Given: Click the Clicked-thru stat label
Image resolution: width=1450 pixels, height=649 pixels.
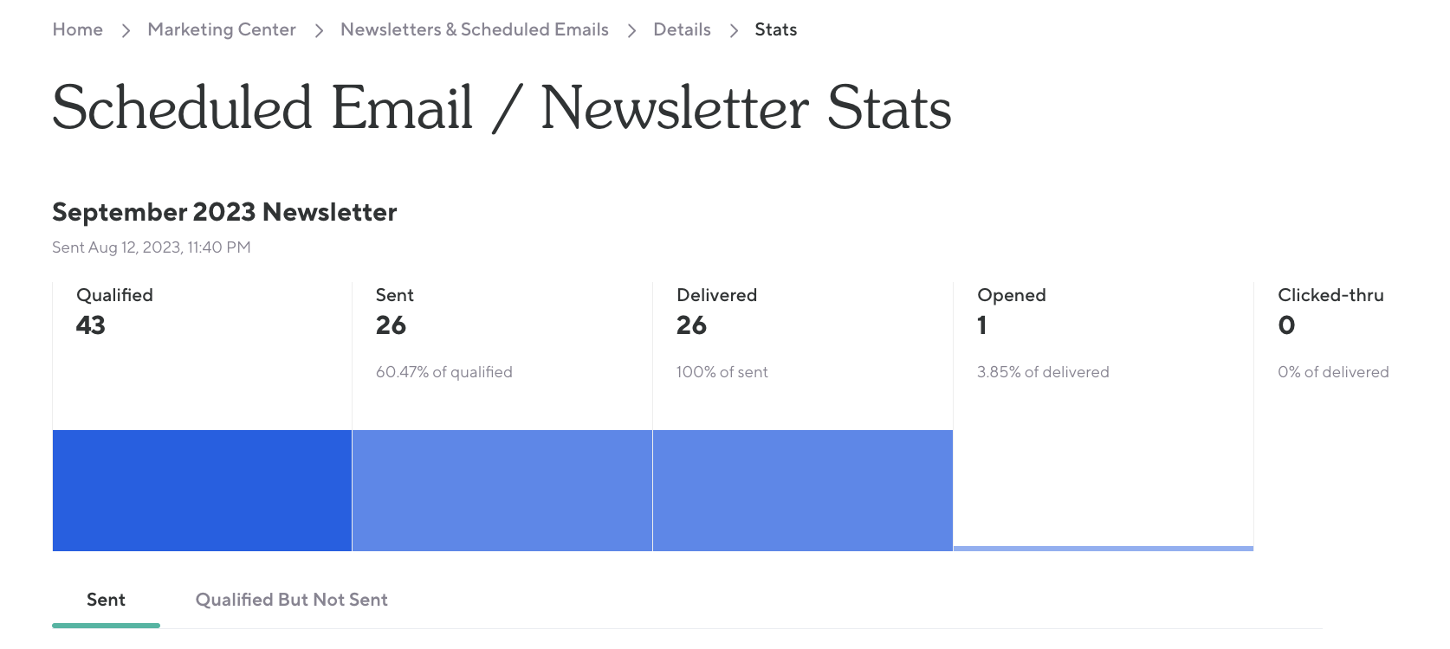Looking at the screenshot, I should (1330, 295).
